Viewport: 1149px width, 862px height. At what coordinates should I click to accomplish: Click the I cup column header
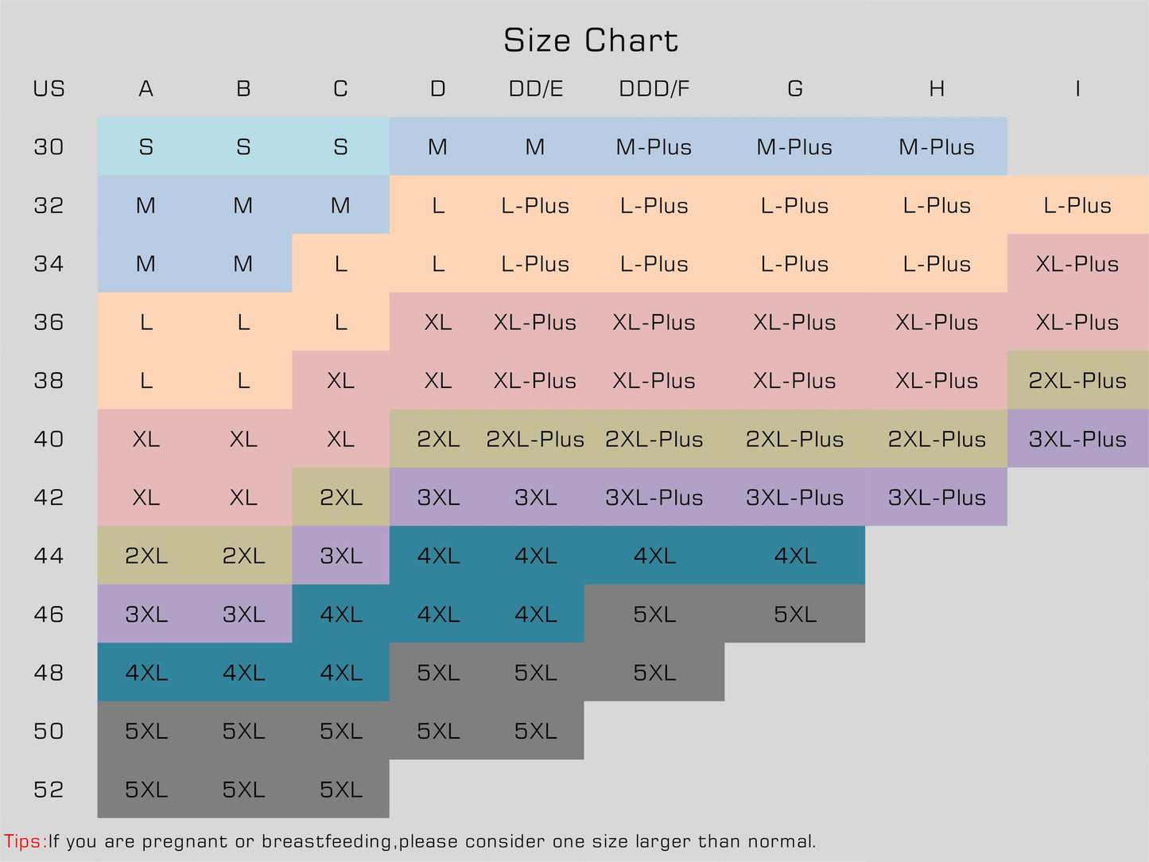(x=1077, y=88)
